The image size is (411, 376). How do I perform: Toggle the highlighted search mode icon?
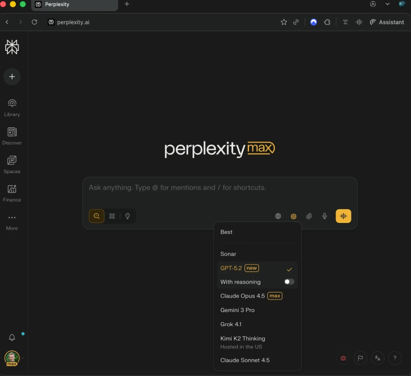[x=97, y=216]
